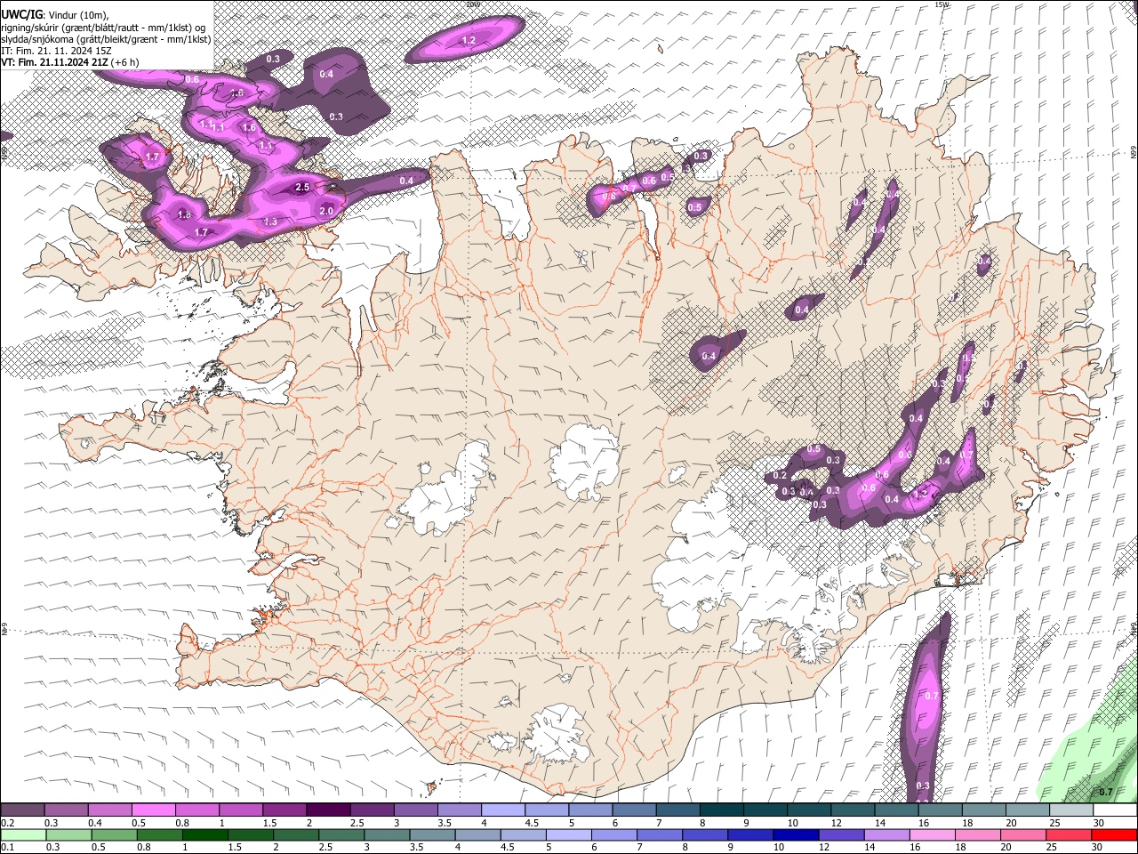
Task: Click the 'IT: Fim. 21. 11. 2024 15Z' line
Action: 57,51
